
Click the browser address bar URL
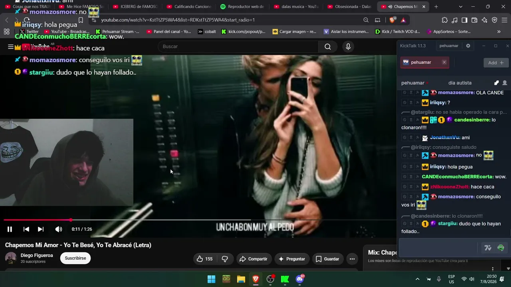[178, 20]
